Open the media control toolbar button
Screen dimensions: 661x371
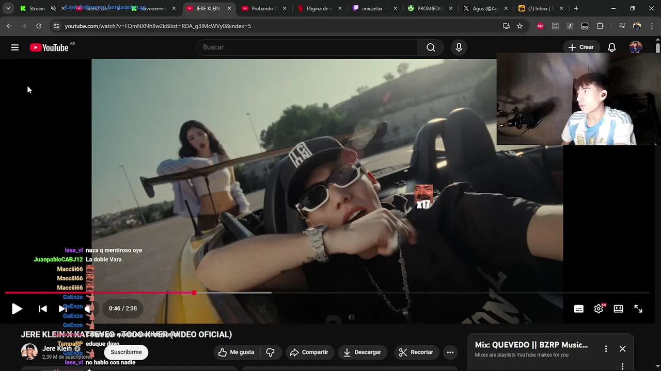click(622, 26)
